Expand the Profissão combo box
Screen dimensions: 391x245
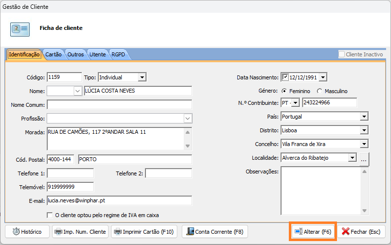click(x=188, y=118)
